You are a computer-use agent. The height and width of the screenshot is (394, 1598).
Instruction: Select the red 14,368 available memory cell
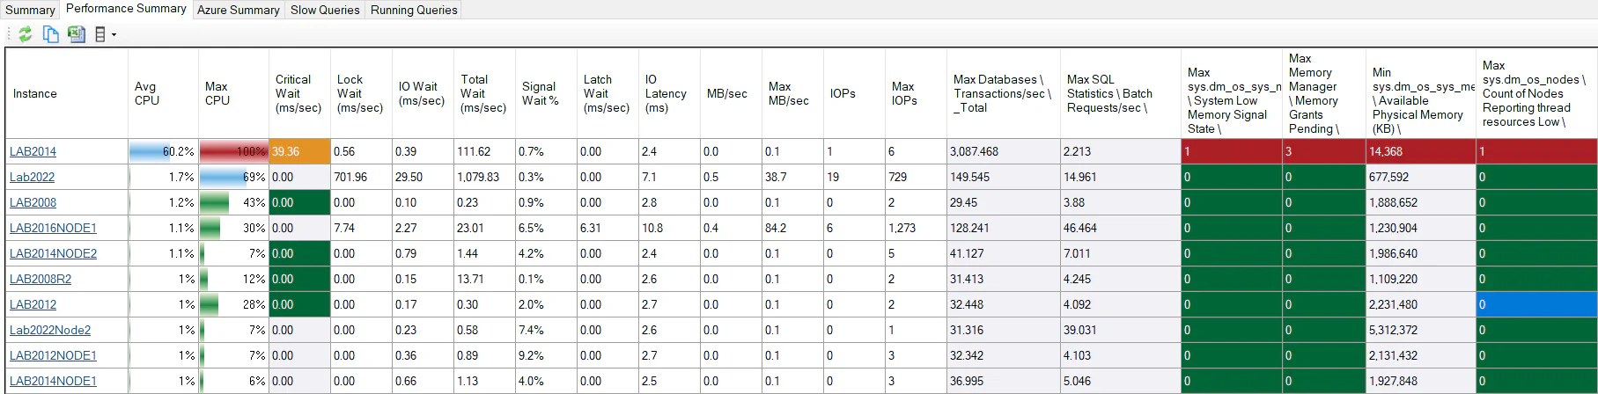tap(1420, 151)
